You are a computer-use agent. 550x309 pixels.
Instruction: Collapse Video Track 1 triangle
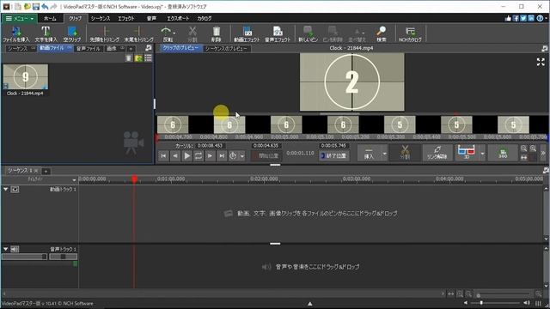pyautogui.click(x=6, y=189)
